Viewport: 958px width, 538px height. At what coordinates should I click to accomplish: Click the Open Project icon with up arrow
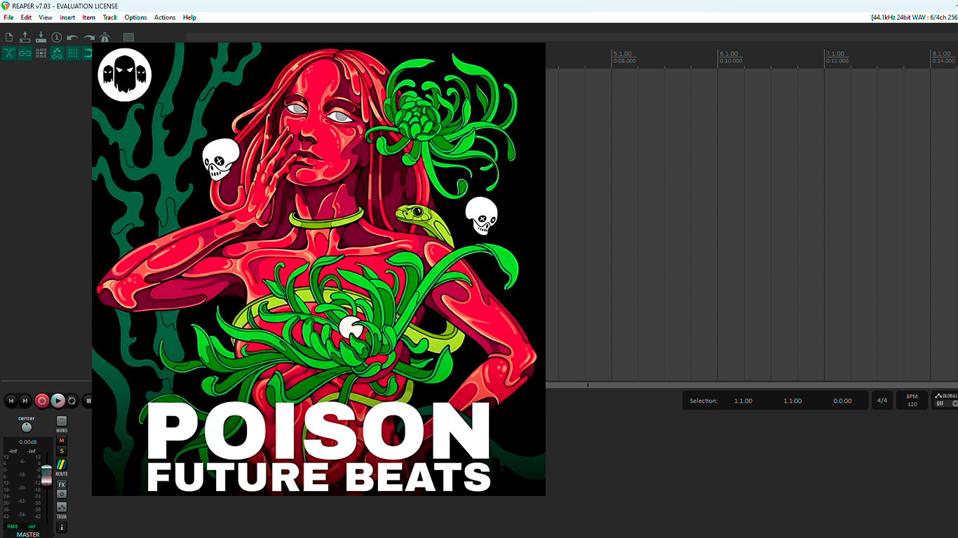[25, 37]
